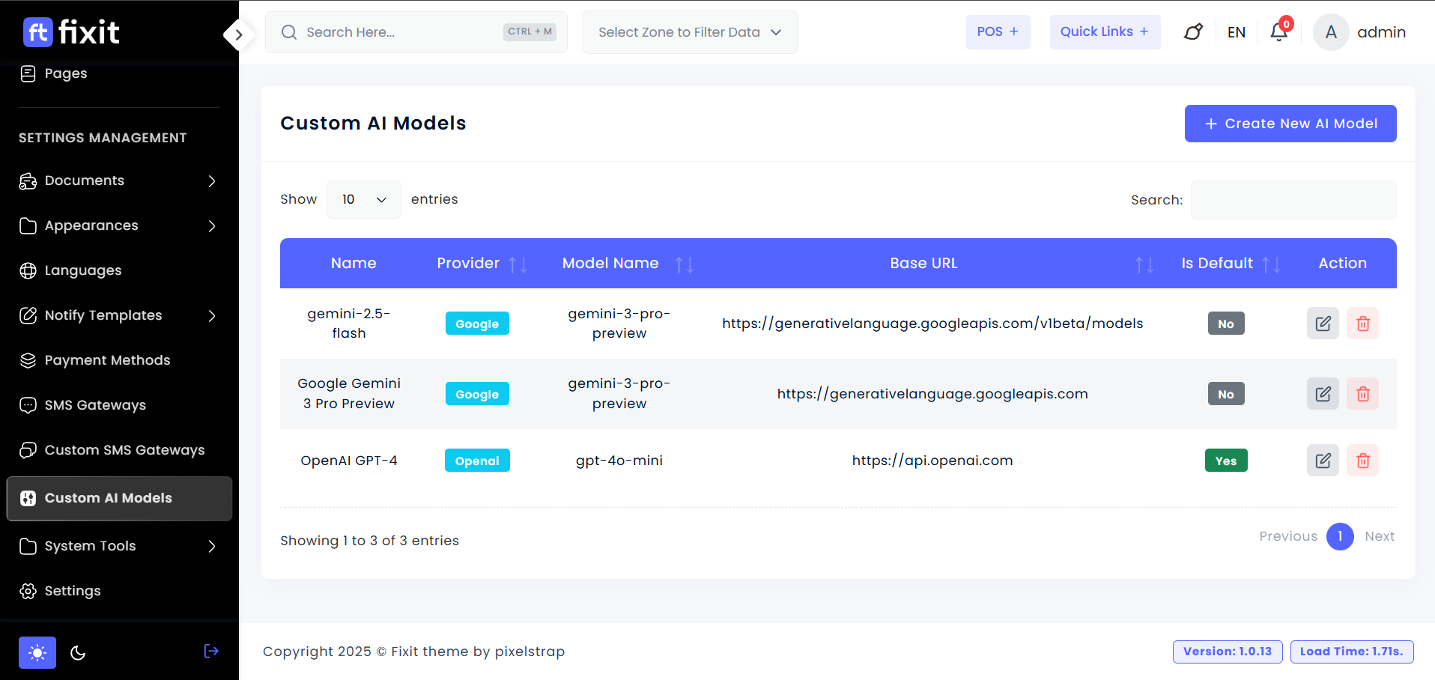The image size is (1435, 680).
Task: Open SMS Gateways in the sidebar
Action: 120,405
